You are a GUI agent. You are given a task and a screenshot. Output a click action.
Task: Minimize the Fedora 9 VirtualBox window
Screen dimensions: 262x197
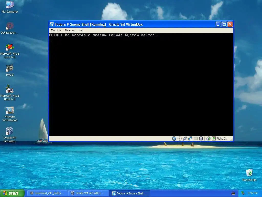coord(218,24)
